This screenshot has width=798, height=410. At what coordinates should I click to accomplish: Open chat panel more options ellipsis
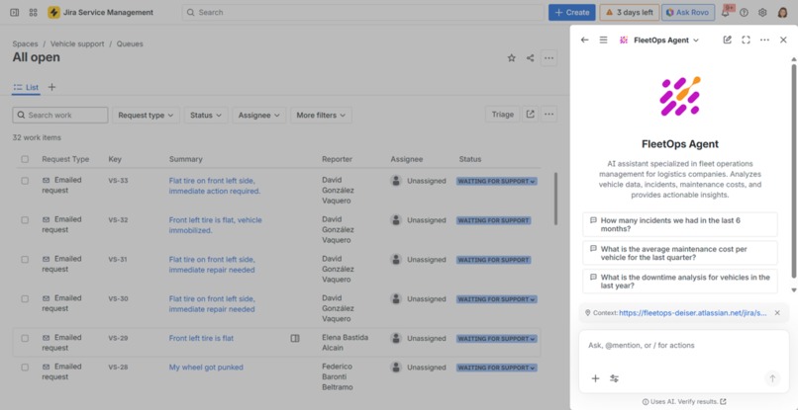764,40
